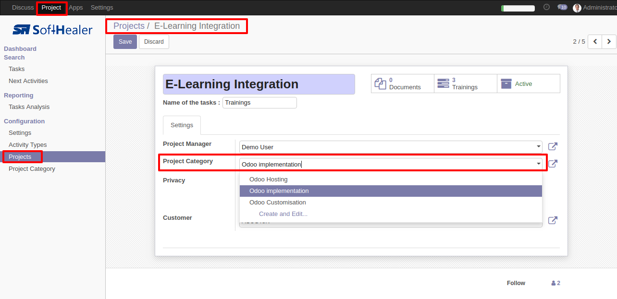The width and height of the screenshot is (617, 299).
Task: Open Activity Types in sidebar
Action: 28,145
